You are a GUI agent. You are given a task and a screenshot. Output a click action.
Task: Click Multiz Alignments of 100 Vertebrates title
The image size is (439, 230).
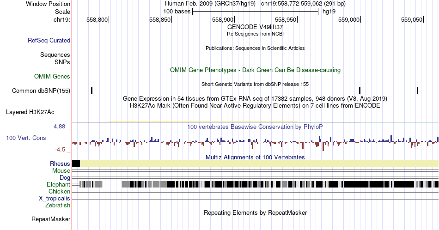coord(255,157)
